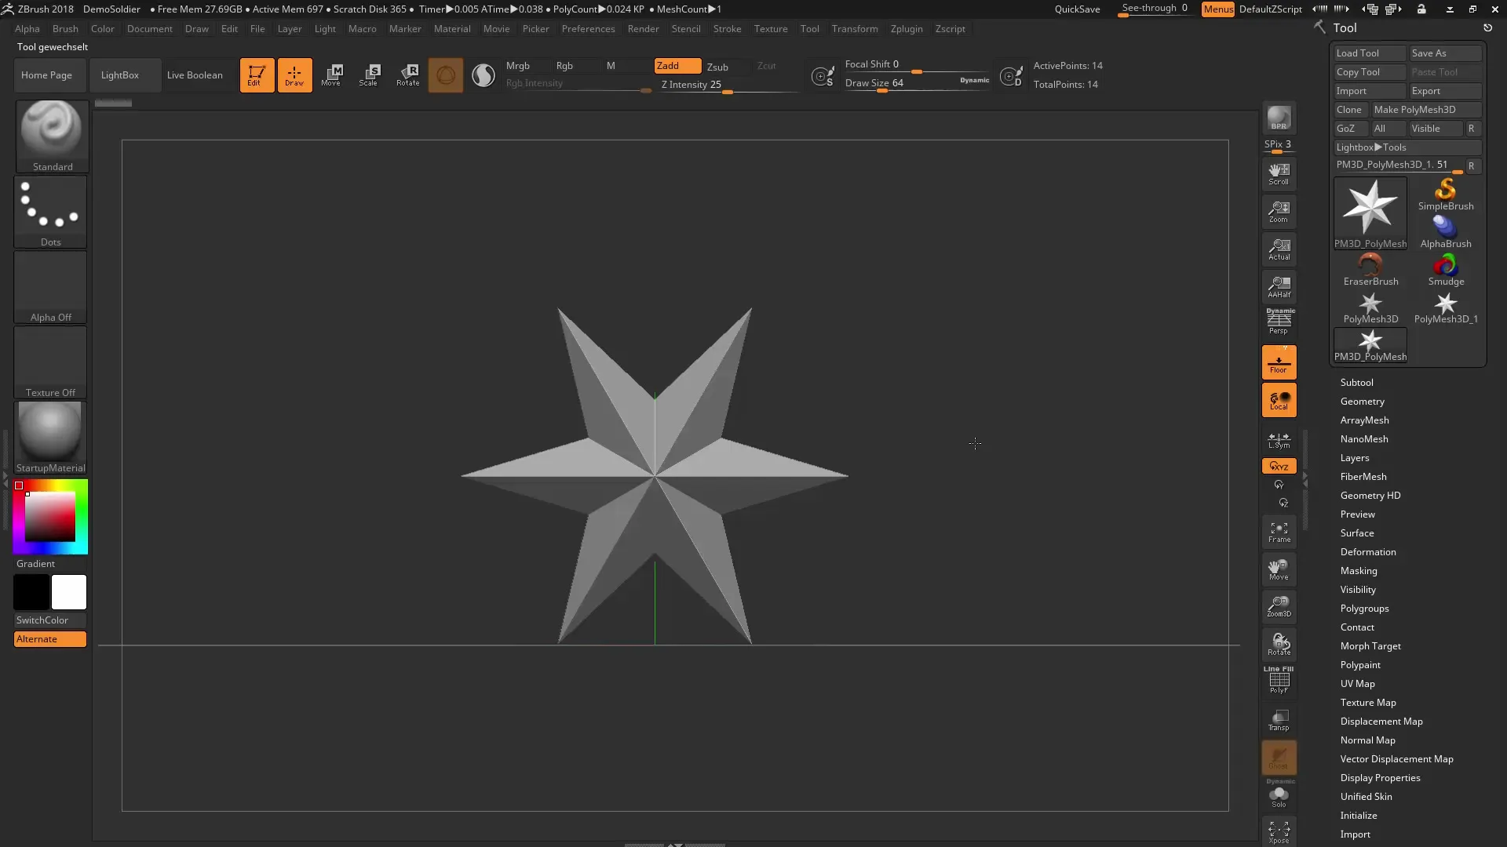Select the Move transform tool in top shelf

click(x=331, y=75)
